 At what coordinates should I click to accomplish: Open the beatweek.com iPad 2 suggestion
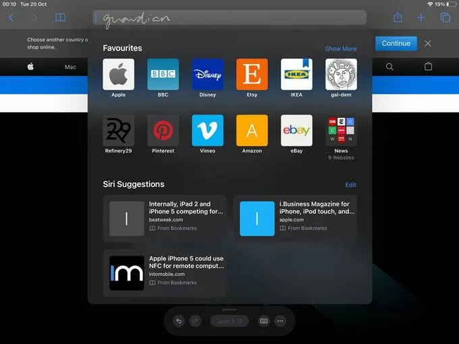(165, 219)
